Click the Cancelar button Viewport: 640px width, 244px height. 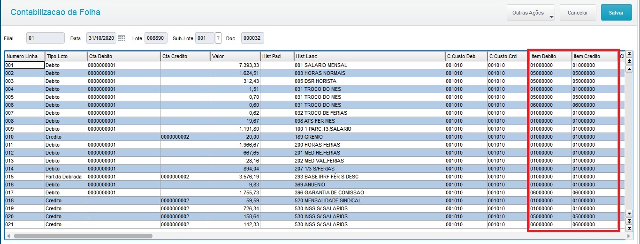(x=578, y=13)
